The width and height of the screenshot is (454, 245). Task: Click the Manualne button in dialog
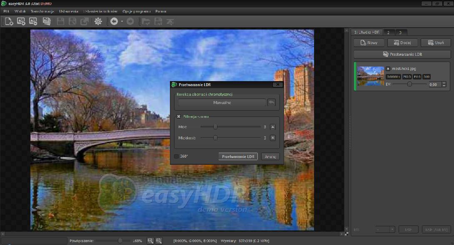click(x=222, y=102)
